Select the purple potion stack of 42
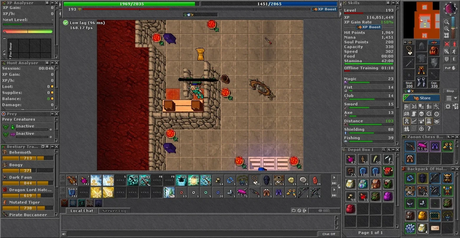Viewport: 460px width, 238px height. pyautogui.click(x=351, y=159)
